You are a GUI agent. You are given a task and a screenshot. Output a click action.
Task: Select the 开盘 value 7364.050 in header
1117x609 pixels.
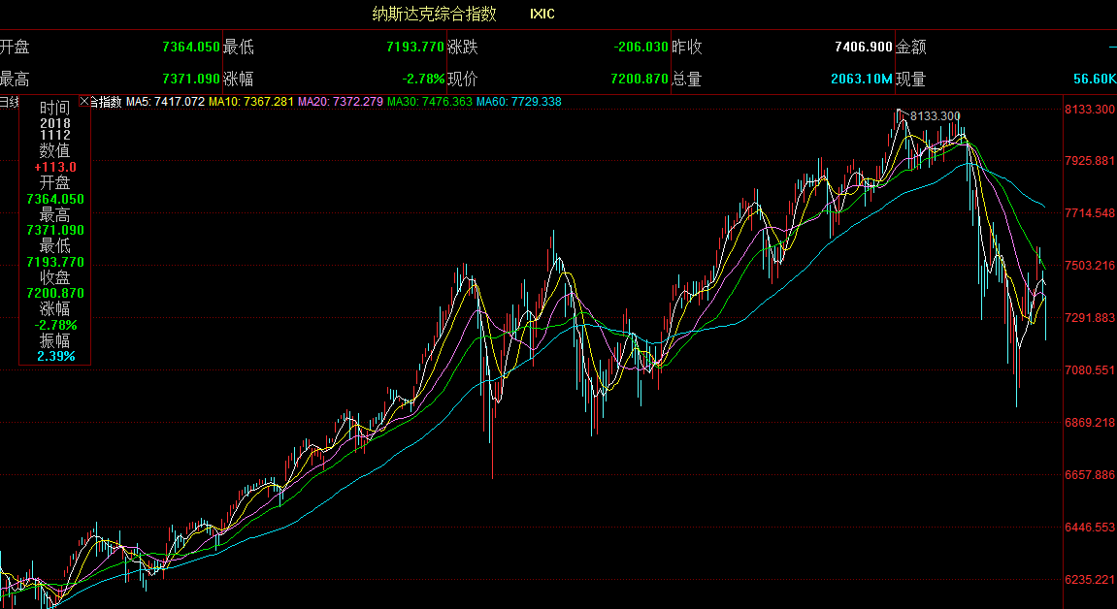[x=190, y=47]
